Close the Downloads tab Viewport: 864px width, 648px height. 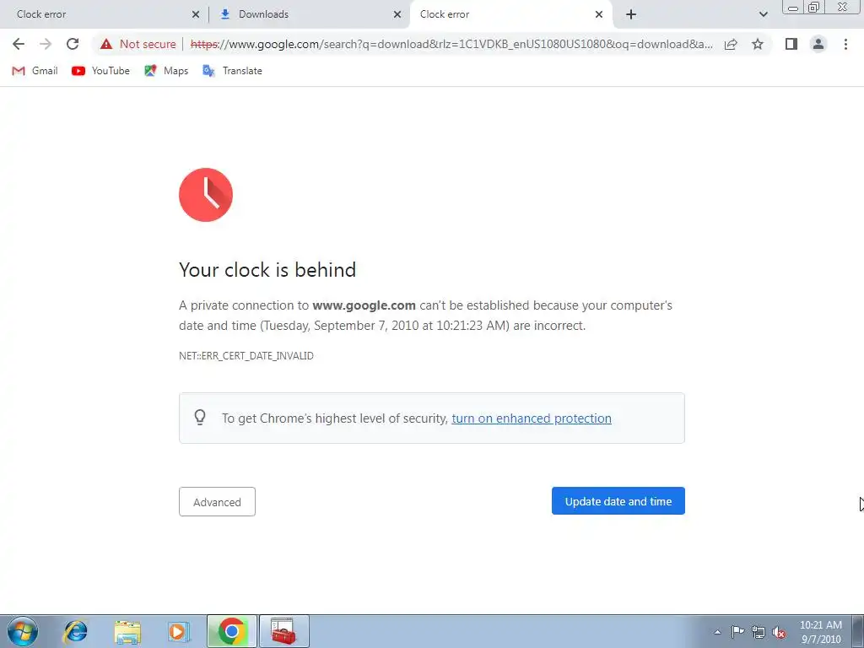tap(397, 14)
